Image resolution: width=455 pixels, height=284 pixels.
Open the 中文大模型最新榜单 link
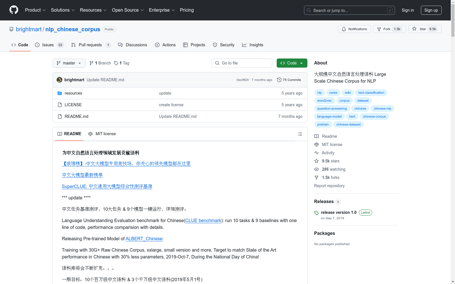[x=82, y=175]
